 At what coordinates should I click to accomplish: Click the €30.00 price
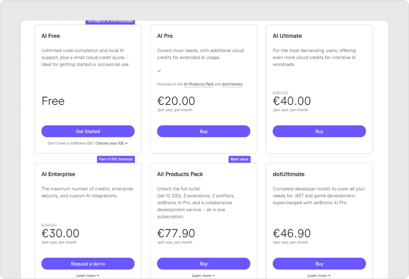60,233
